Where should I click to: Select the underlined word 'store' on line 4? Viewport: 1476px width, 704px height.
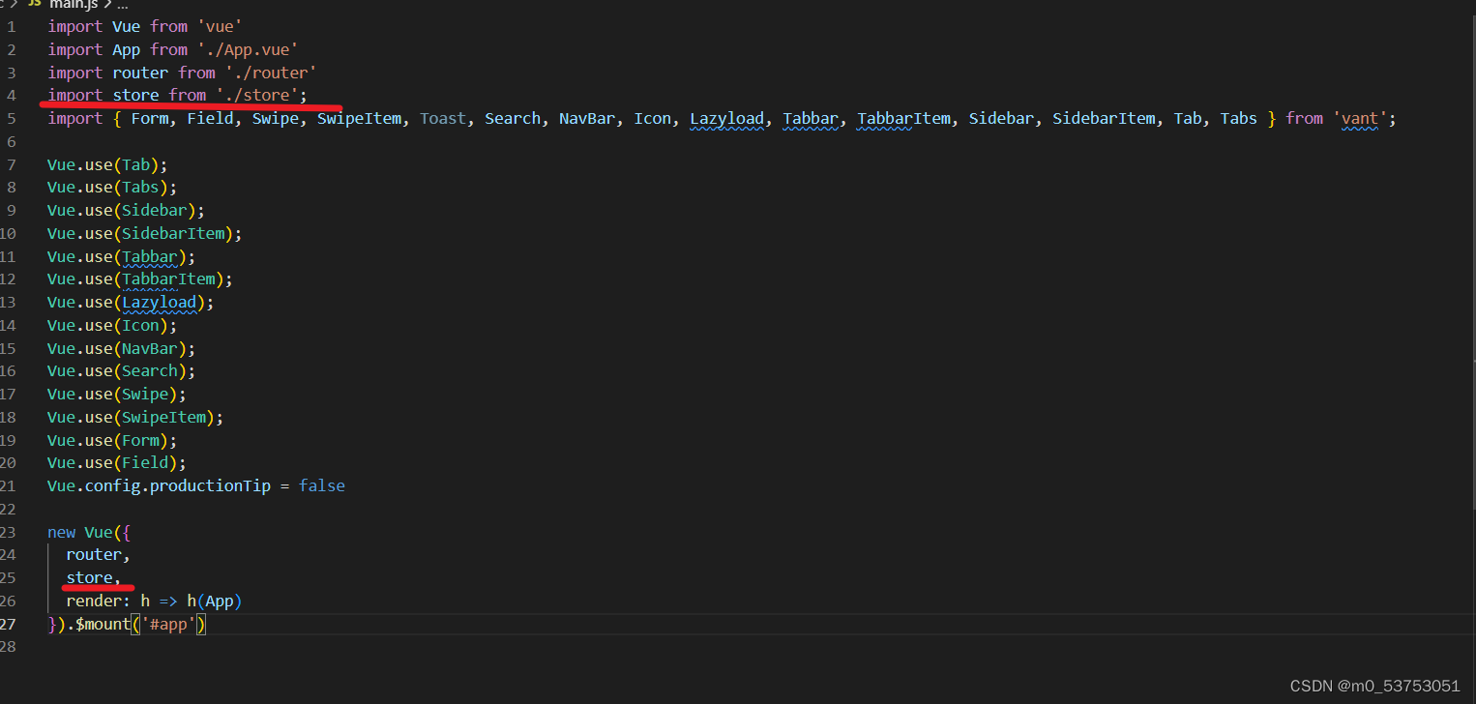click(134, 95)
